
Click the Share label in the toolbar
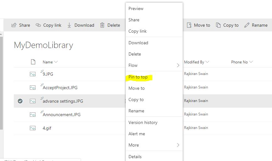[x=24, y=25]
